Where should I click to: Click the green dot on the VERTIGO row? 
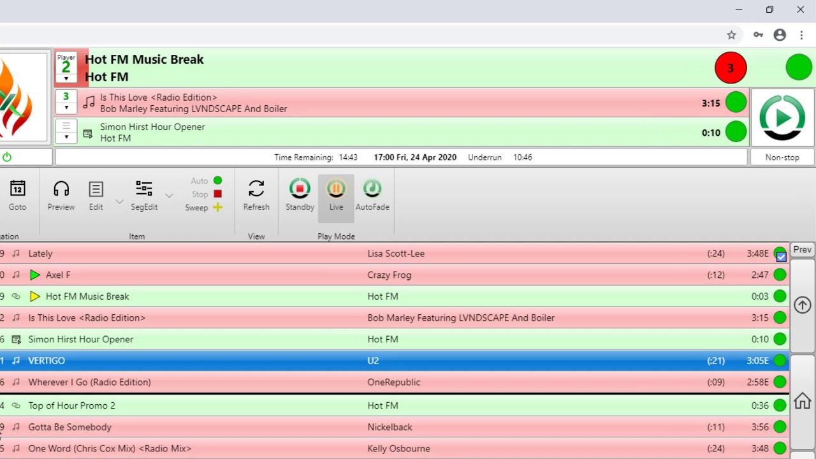[x=780, y=360]
